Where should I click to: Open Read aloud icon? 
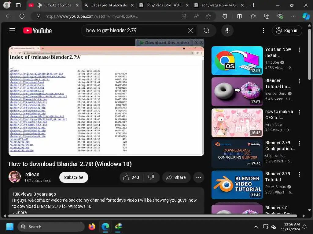197,16
